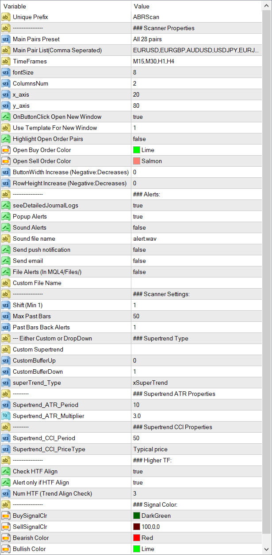Pick the Salmon swatch for Open Sell Order Color

click(x=136, y=161)
